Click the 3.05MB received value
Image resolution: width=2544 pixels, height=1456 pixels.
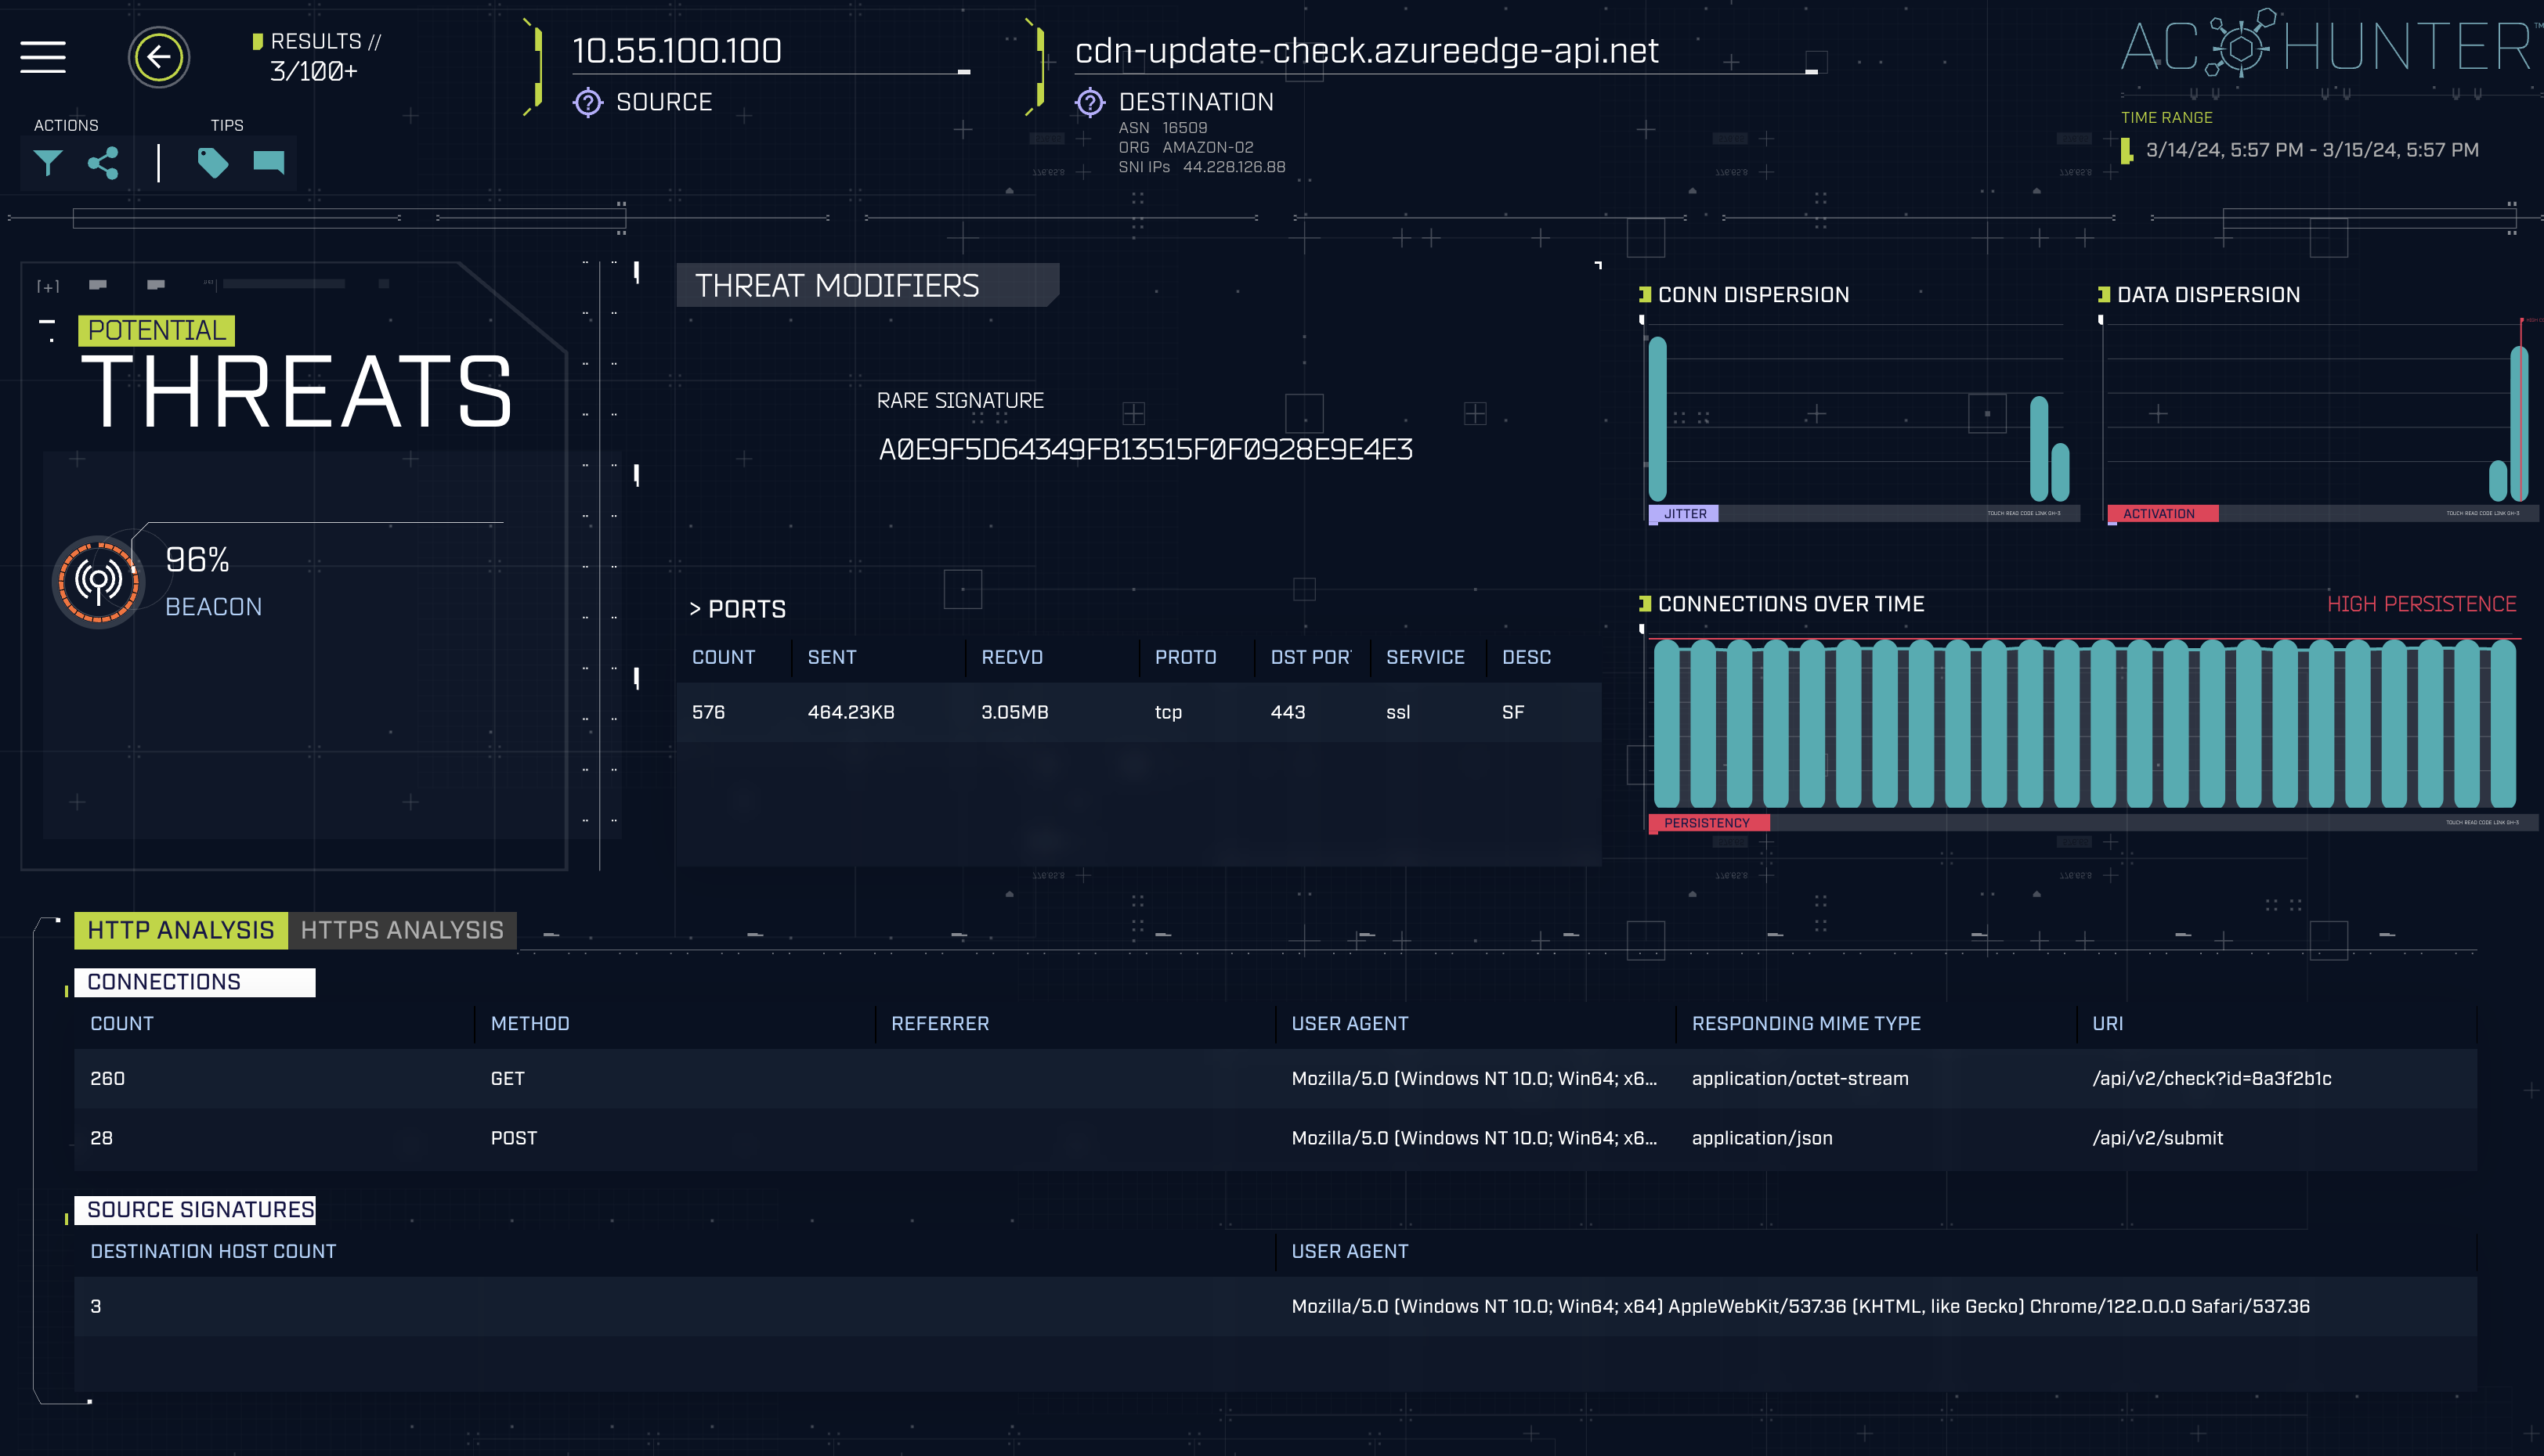click(x=1014, y=712)
